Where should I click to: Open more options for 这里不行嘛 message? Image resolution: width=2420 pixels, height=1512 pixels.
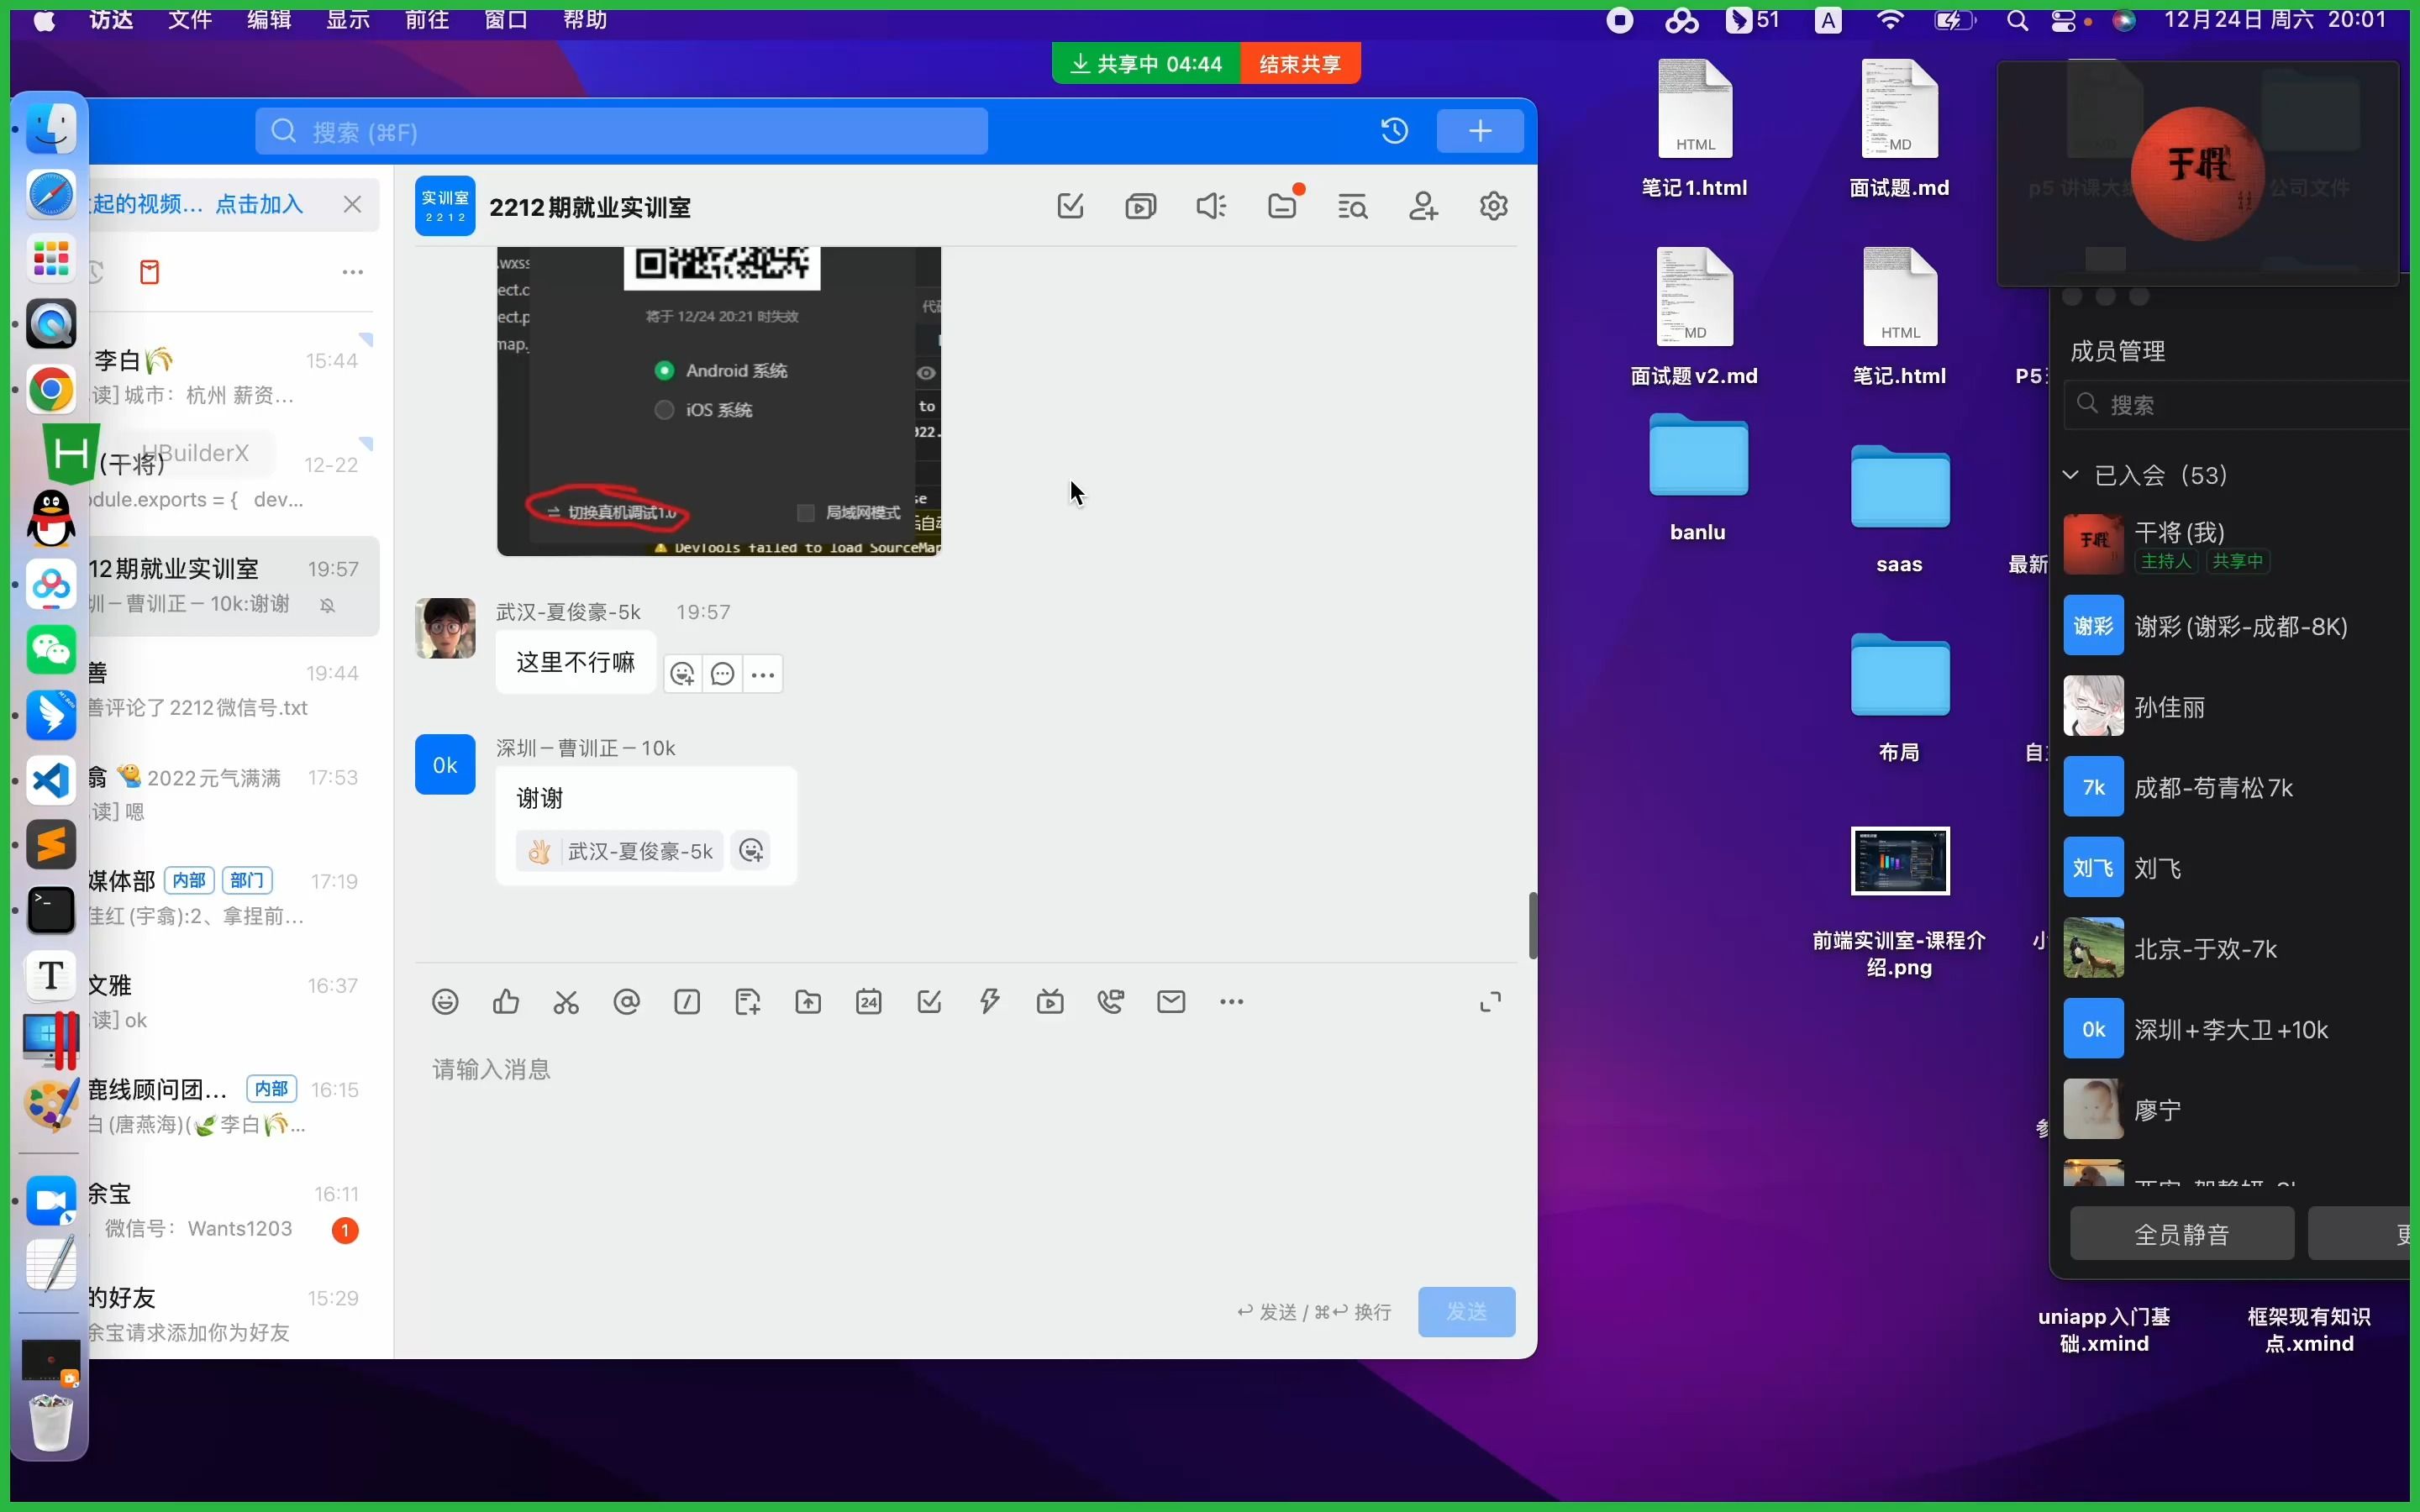point(763,674)
